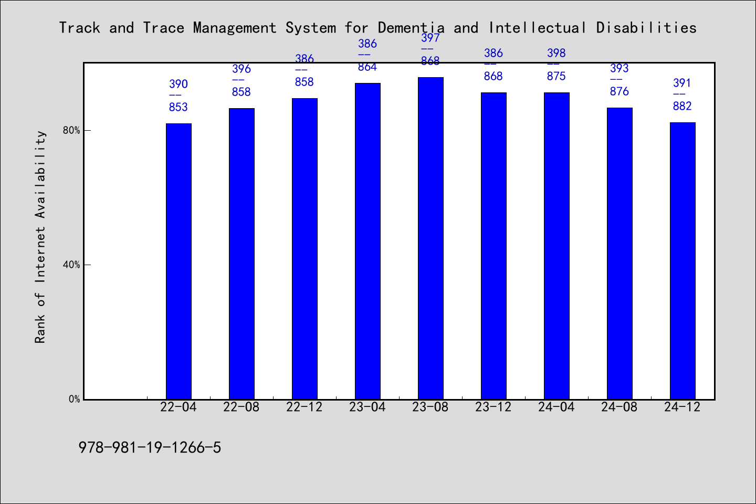Viewport: 756px width, 504px height.
Task: Click the 0% y-axis tick label
Action: (74, 399)
